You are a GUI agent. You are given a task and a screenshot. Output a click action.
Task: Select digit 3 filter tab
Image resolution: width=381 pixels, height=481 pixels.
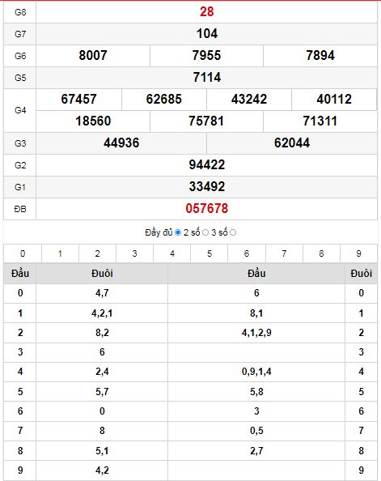[x=134, y=253]
